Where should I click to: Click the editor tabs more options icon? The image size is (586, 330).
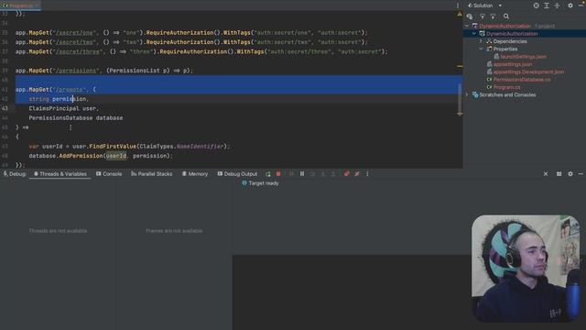[x=458, y=5]
